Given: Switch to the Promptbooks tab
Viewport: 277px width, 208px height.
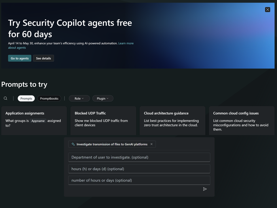Looking at the screenshot, I should coord(49,98).
